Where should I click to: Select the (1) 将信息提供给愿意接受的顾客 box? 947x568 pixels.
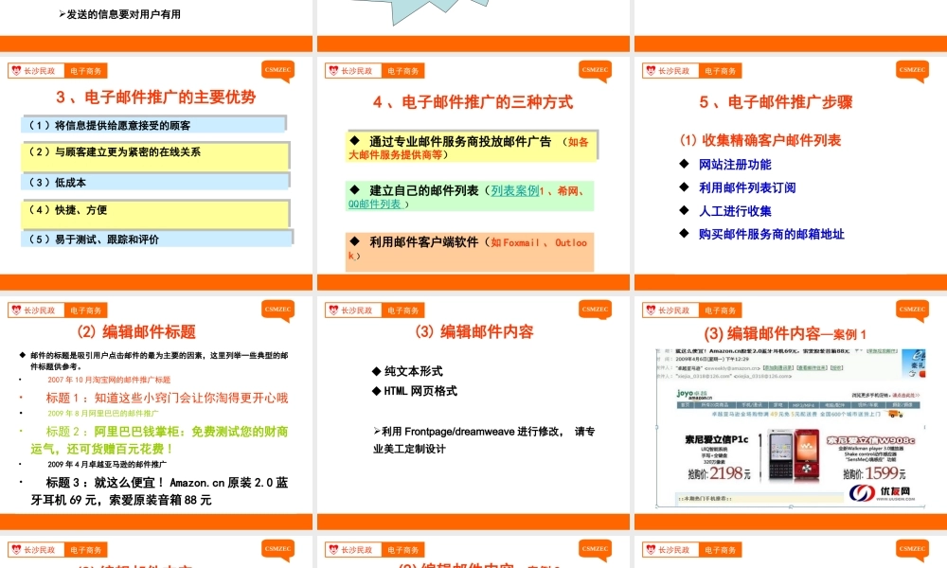pyautogui.click(x=152, y=125)
